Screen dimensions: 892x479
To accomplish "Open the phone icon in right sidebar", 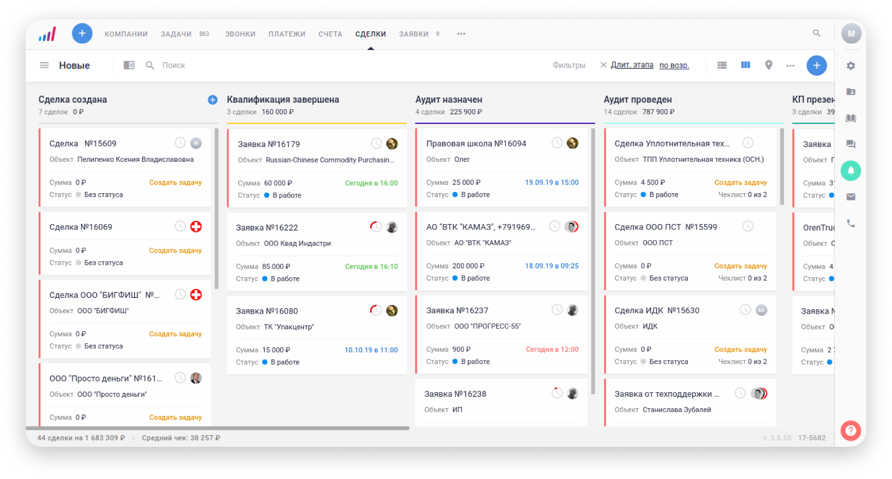I will tap(851, 224).
